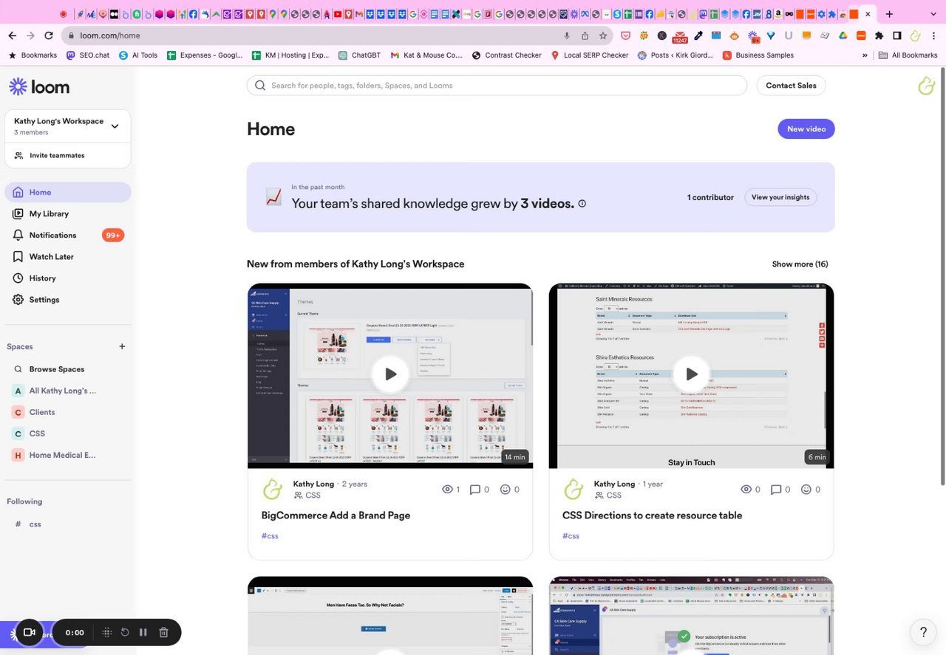The width and height of the screenshot is (946, 655).
Task: Focus the Loom search field
Action: point(497,85)
